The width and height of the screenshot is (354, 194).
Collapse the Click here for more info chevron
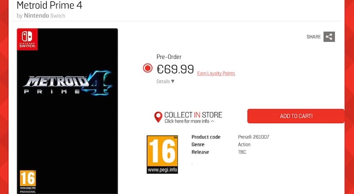click(x=212, y=121)
